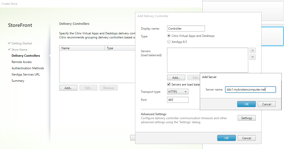Click the Port number field
Image resolution: width=284 pixels, height=149 pixels.
178,100
